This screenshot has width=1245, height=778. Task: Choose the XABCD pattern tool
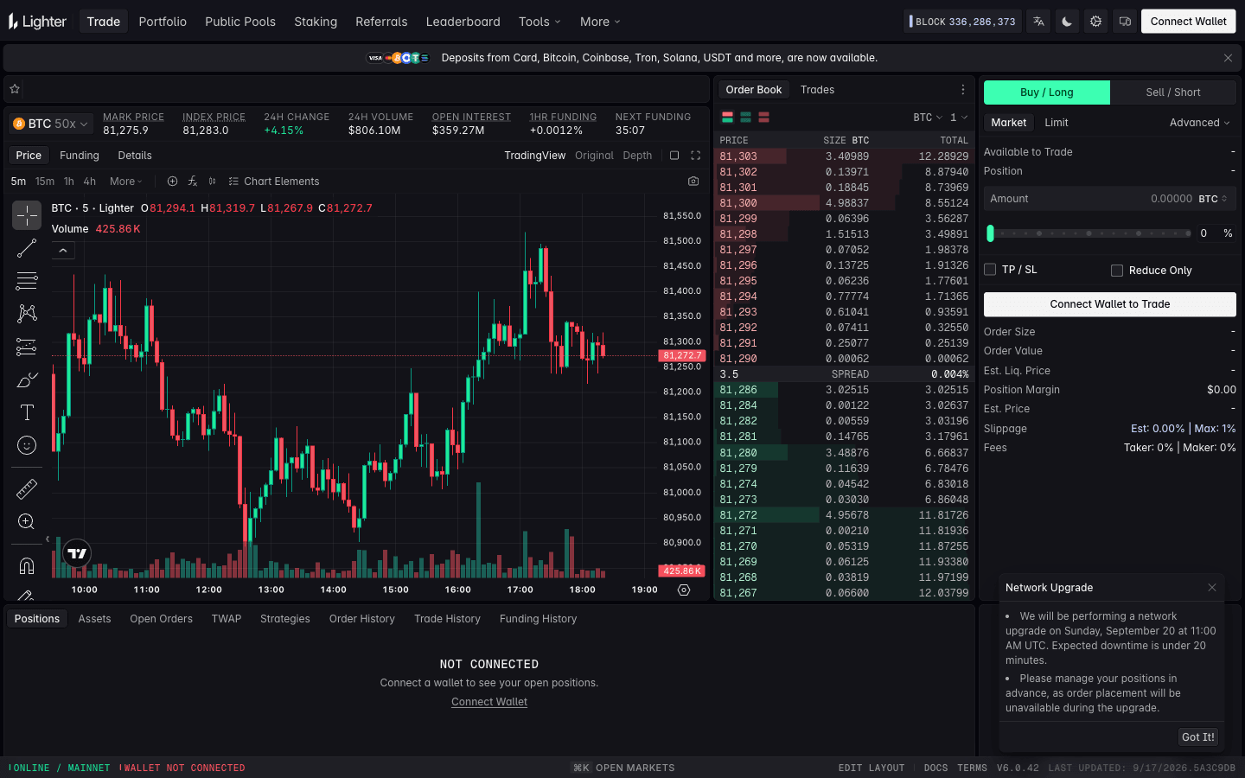pyautogui.click(x=27, y=314)
